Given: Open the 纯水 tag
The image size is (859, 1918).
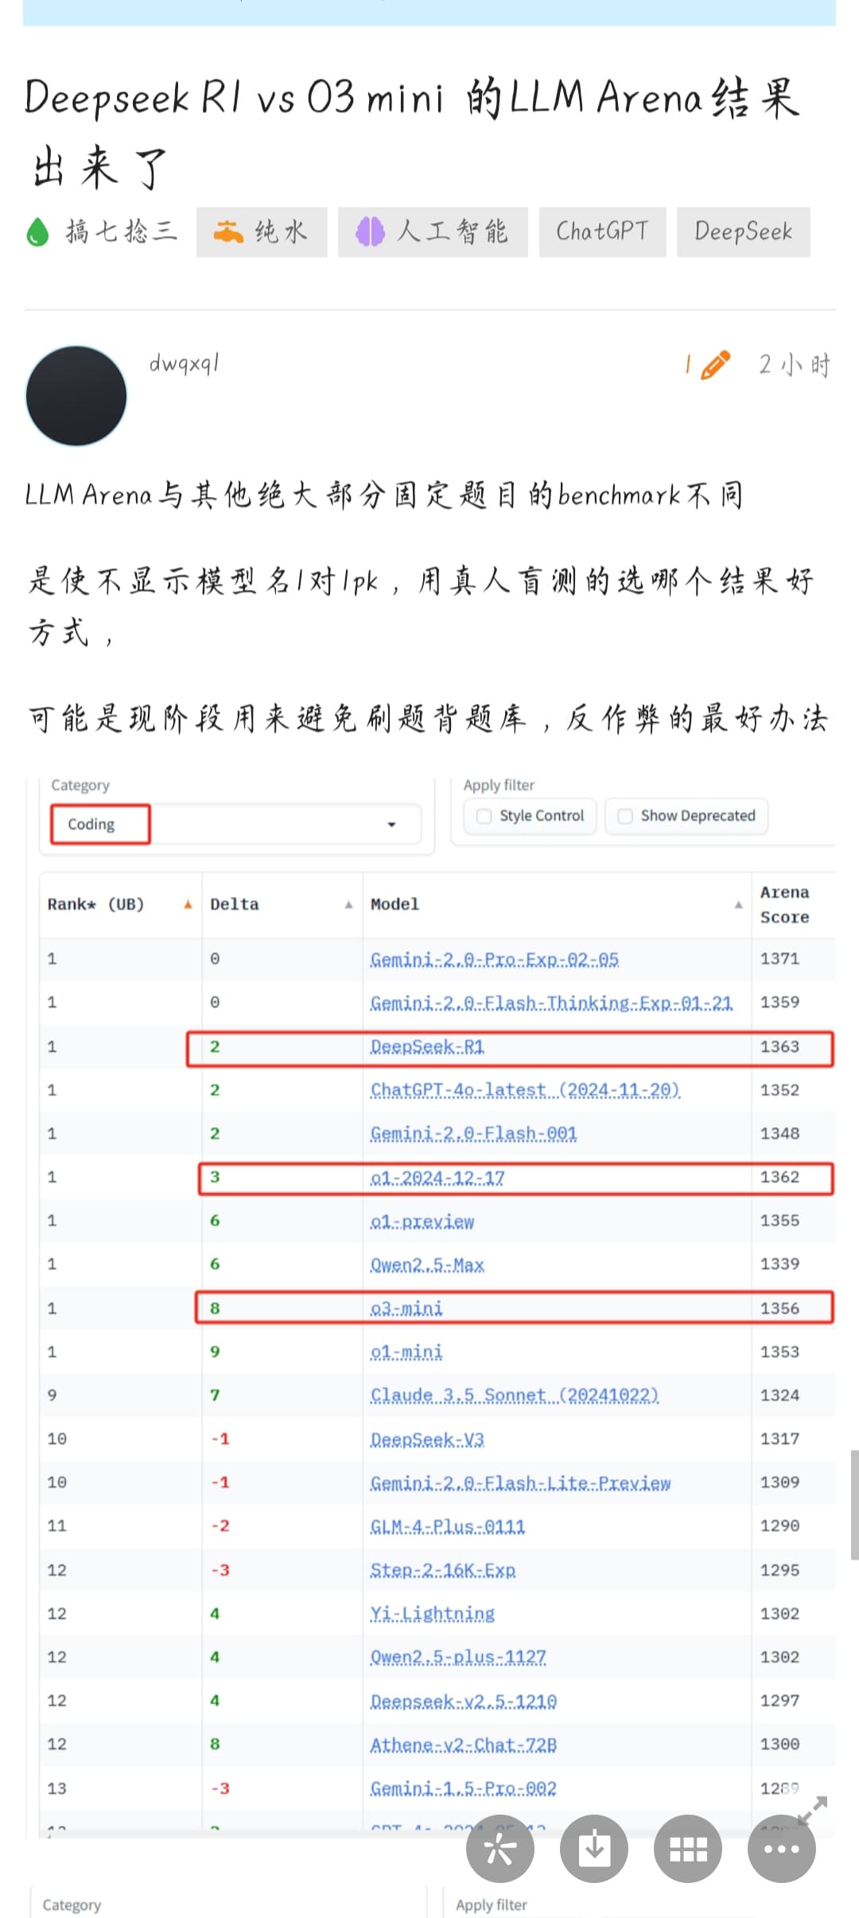Looking at the screenshot, I should [262, 231].
